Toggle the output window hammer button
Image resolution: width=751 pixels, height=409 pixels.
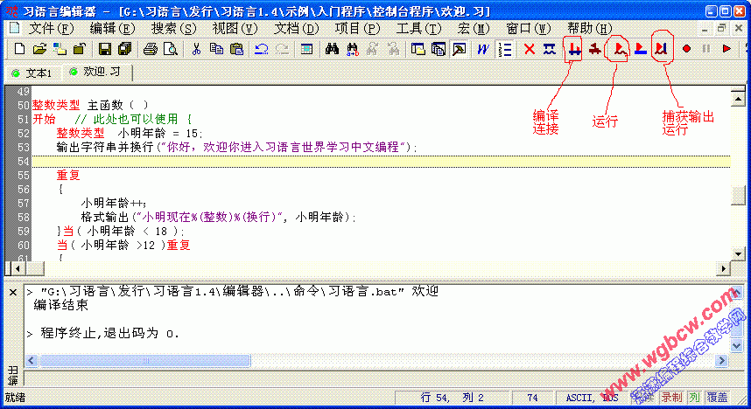click(459, 49)
